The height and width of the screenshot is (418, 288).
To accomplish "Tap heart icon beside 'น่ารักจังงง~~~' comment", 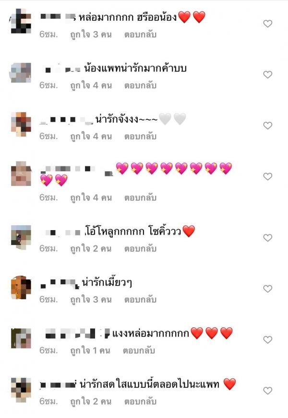I will point(267,126).
